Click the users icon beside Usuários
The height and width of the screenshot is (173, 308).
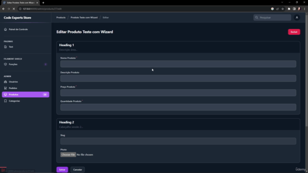pos(5,82)
